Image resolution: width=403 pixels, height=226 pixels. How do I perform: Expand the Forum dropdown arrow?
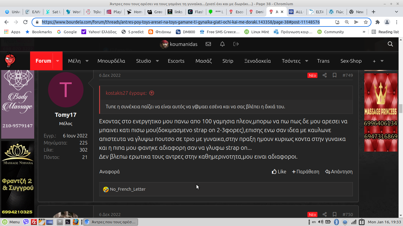(58, 61)
